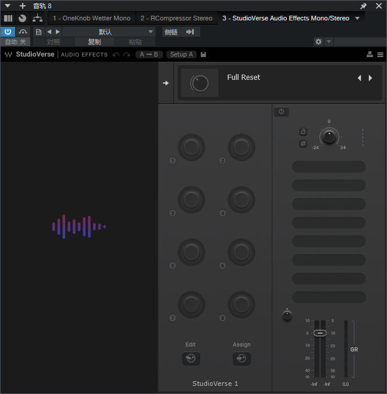
Task: Open the hamburger menu
Action: [x=380, y=55]
